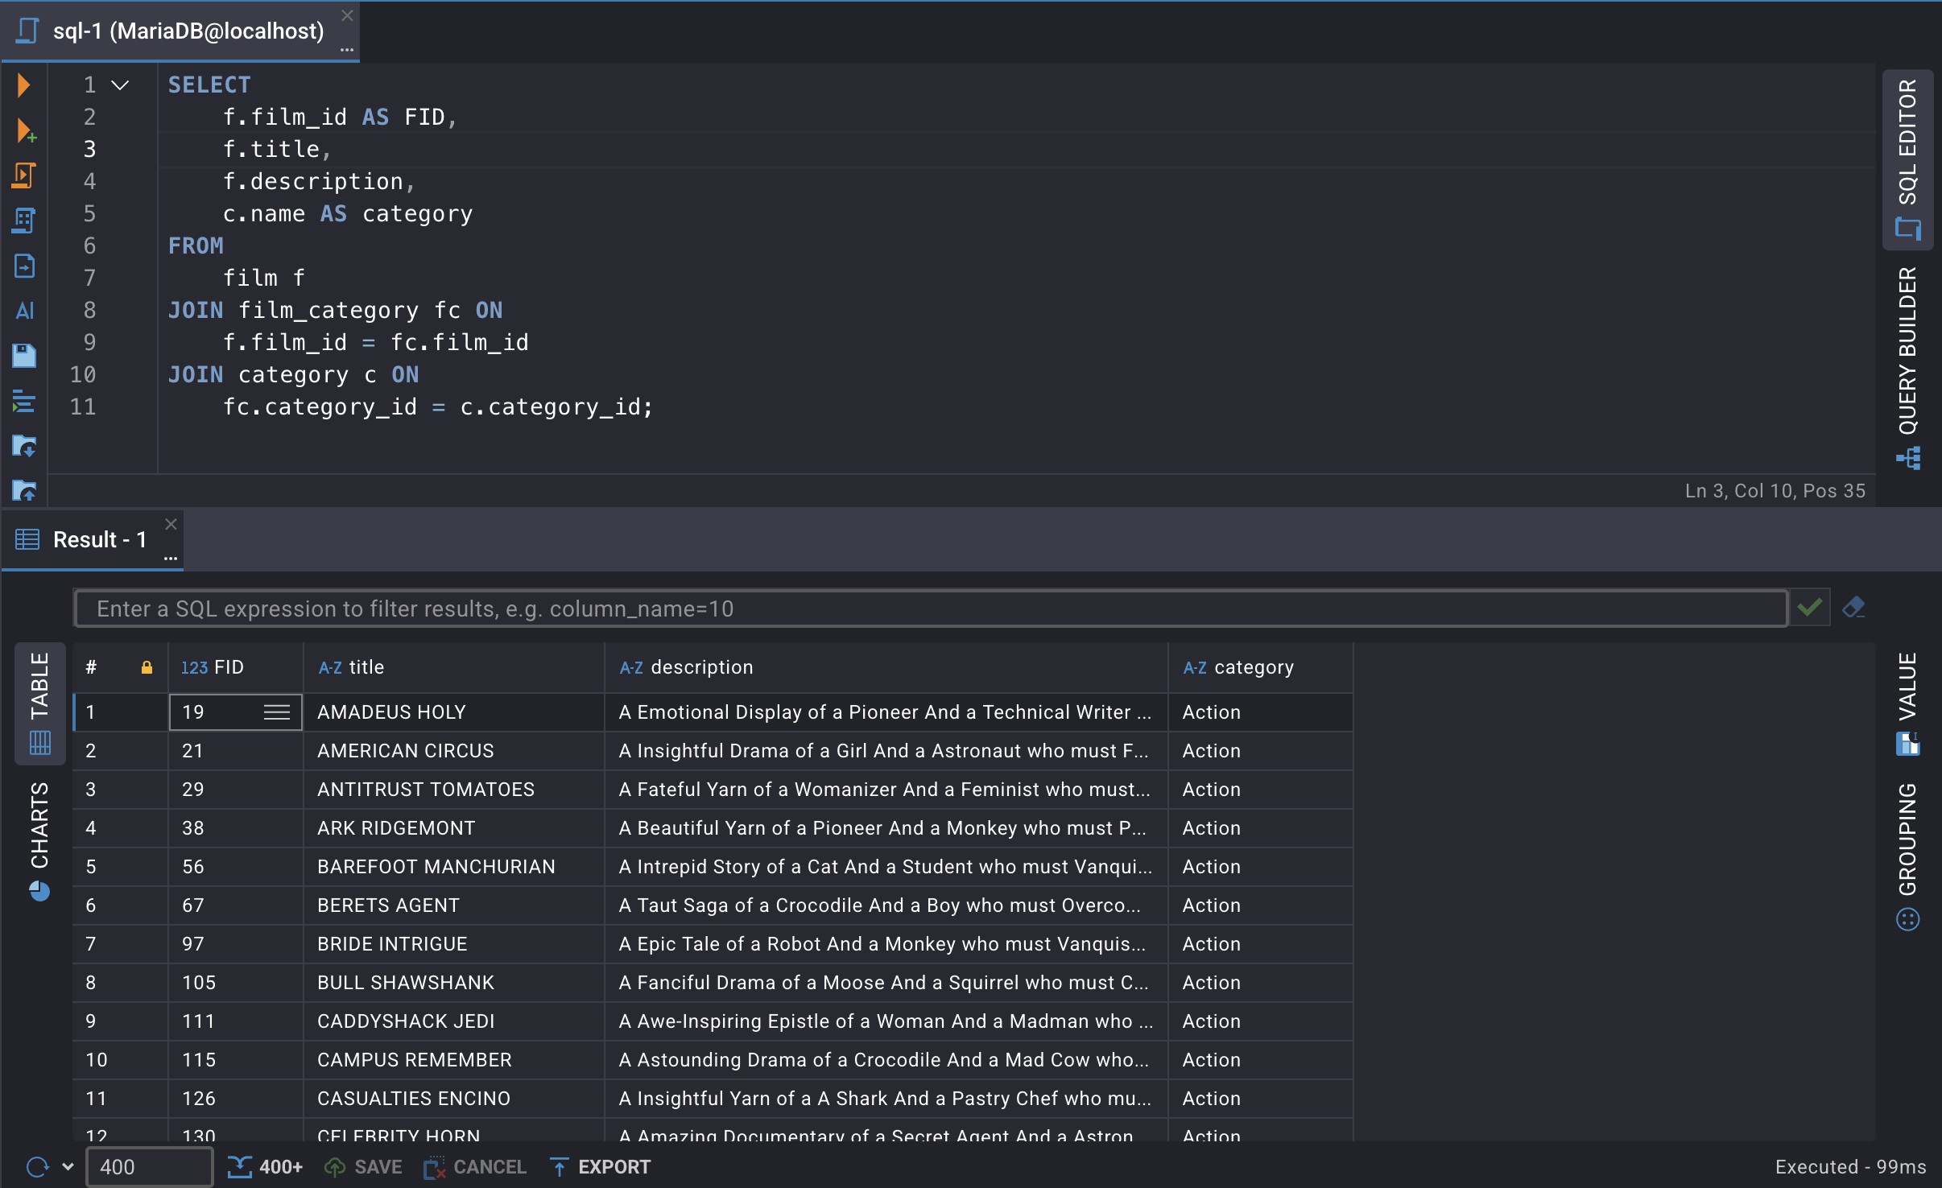Viewport: 1942px width, 1188px height.
Task: Select the Result - 1 tab
Action: (x=99, y=539)
